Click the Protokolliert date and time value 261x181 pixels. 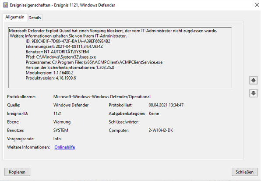coord(166,105)
